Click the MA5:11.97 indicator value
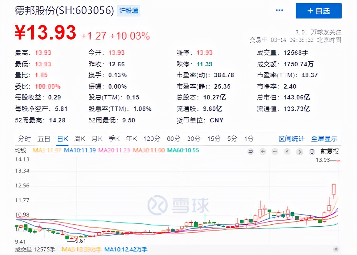This screenshot has width=357, height=255. [47, 150]
